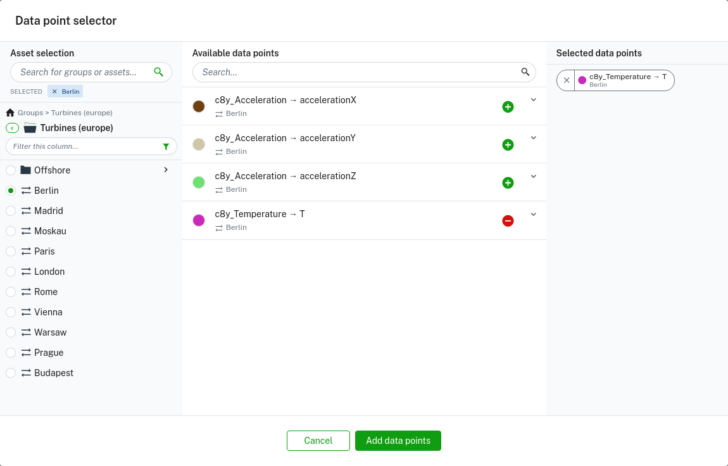Remove c8y_Temperature T with red minus icon
The width and height of the screenshot is (728, 466).
pos(508,221)
